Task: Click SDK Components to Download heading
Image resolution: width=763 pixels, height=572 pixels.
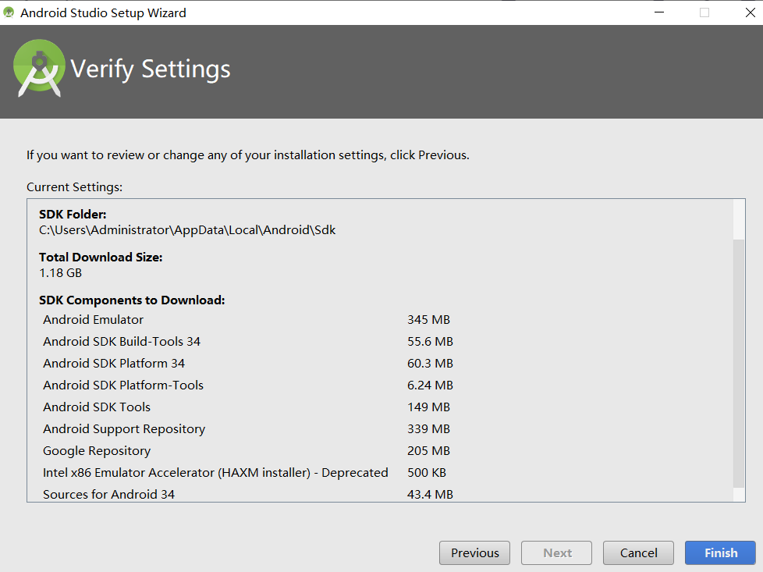Action: 132,300
